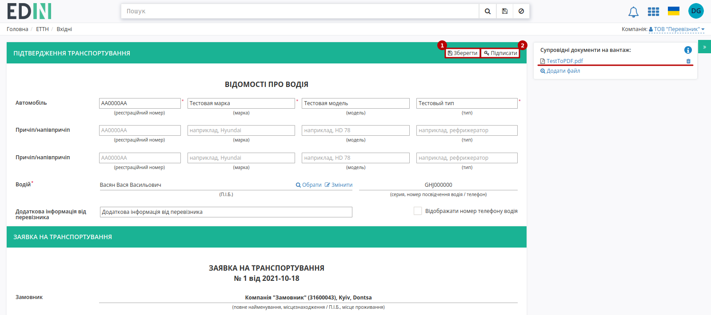Go to ЕТТН breadcrumb
This screenshot has width=711, height=315.
click(42, 29)
